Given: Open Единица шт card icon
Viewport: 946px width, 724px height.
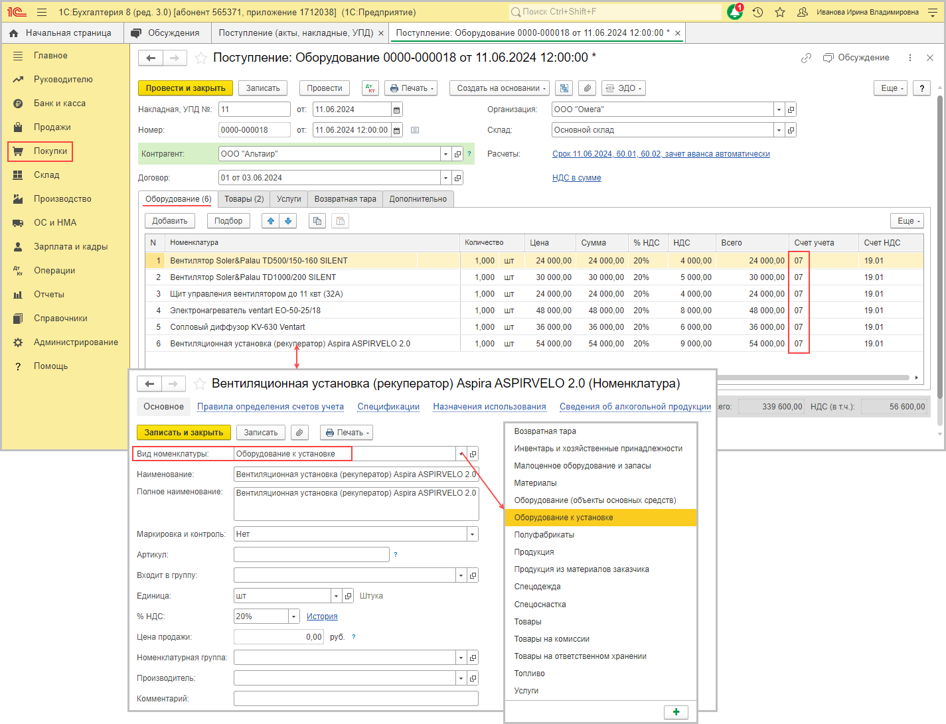Looking at the screenshot, I should pos(348,596).
